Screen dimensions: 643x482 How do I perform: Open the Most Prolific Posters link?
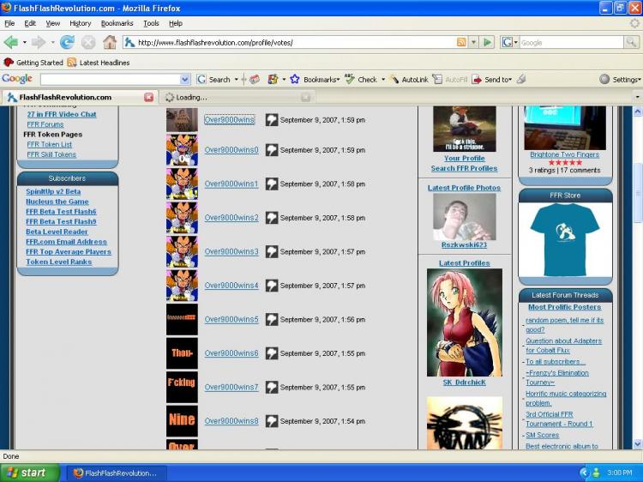[564, 307]
